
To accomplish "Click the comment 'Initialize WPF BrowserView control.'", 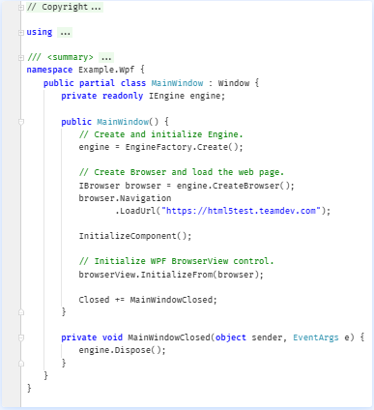I will tap(177, 261).
